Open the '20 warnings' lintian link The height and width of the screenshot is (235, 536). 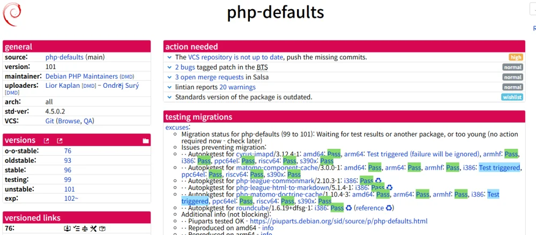[237, 87]
